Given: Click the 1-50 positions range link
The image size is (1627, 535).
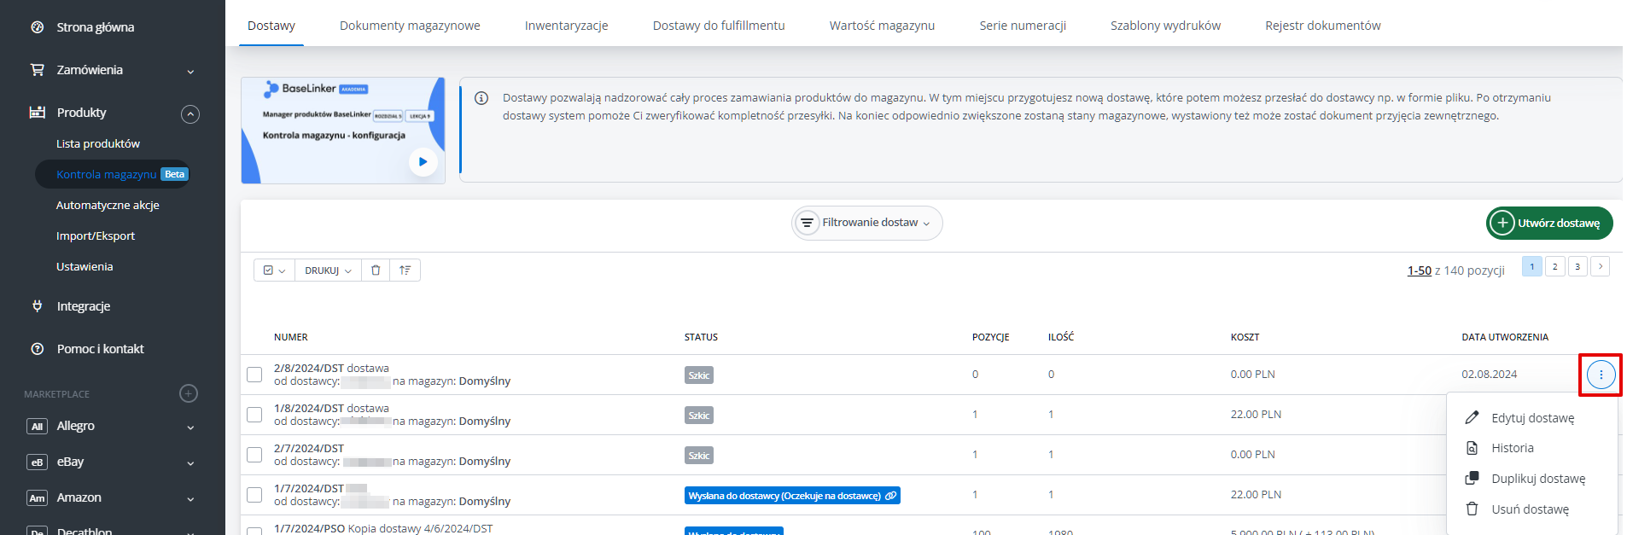Looking at the screenshot, I should tap(1420, 270).
